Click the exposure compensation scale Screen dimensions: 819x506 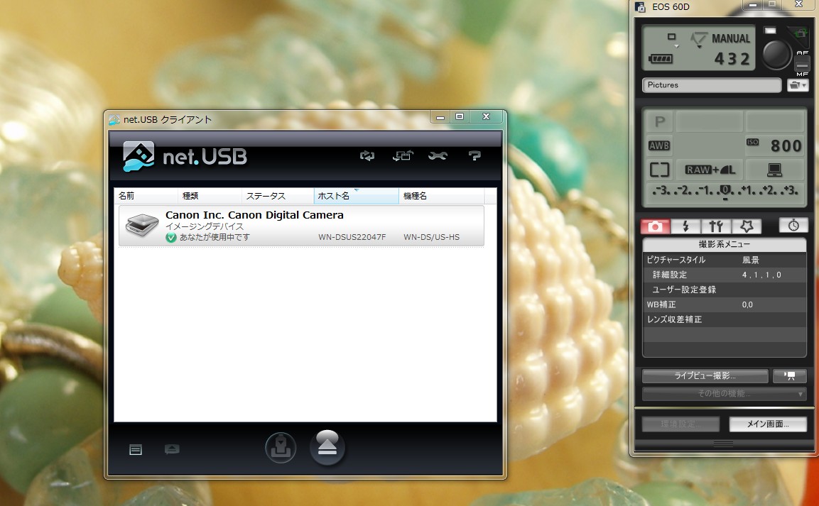point(725,192)
